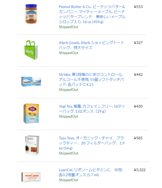
Task: Follow the Yogi Tea caffeine-free product link
Action: [x=91, y=109]
